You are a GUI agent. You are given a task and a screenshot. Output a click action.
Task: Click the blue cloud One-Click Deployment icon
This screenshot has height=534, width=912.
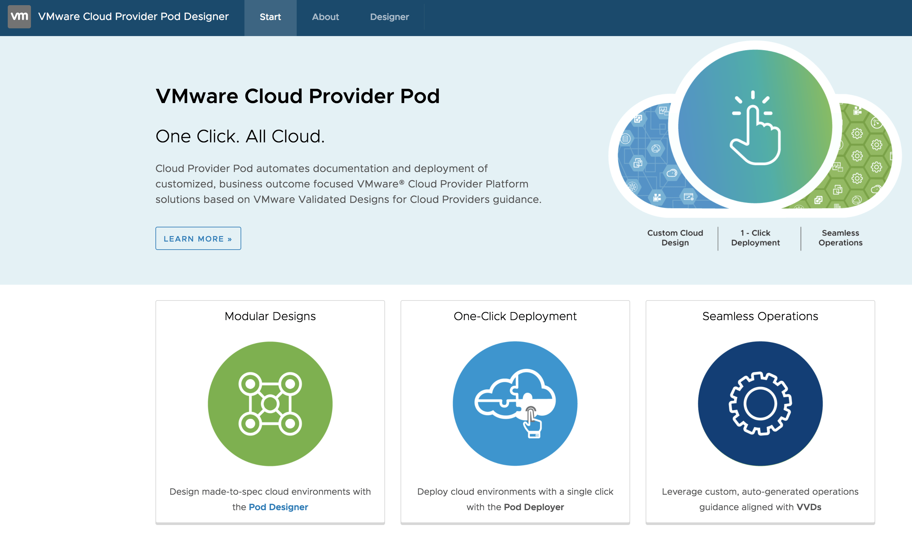[x=515, y=404]
